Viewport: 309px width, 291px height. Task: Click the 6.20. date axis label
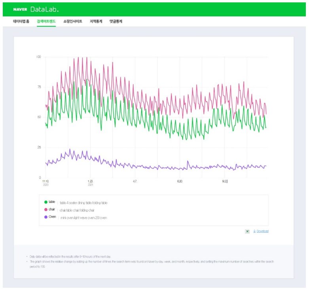click(x=180, y=181)
